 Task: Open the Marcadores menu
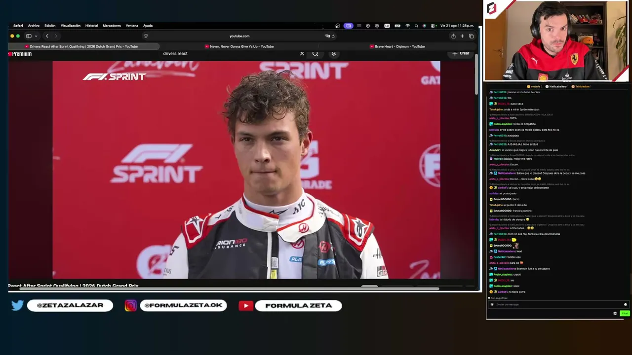coord(112,26)
